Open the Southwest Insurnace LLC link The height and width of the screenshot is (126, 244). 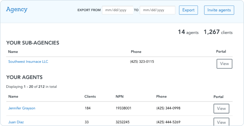(28, 62)
